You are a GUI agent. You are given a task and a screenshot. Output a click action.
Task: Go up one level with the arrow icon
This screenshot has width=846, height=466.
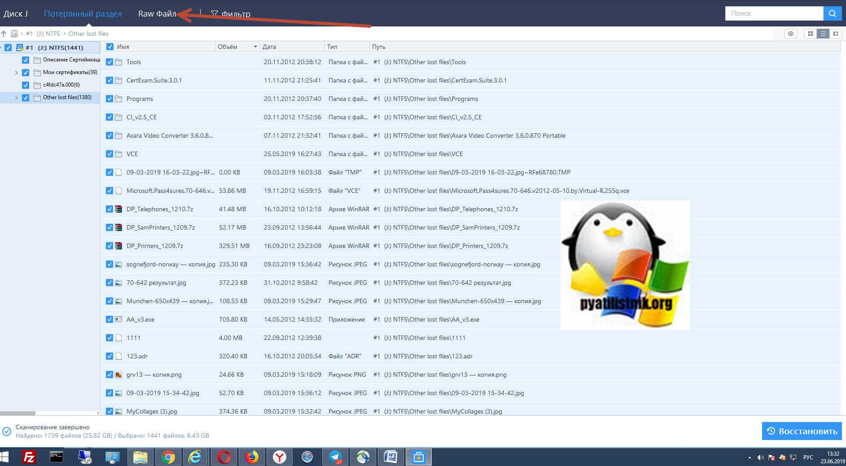coord(4,34)
